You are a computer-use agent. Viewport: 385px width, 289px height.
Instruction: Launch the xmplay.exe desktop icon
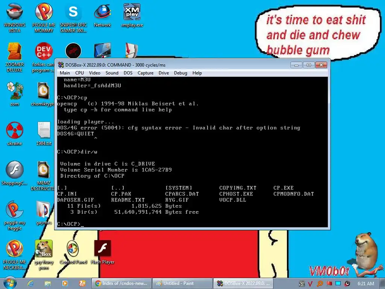pos(132,15)
